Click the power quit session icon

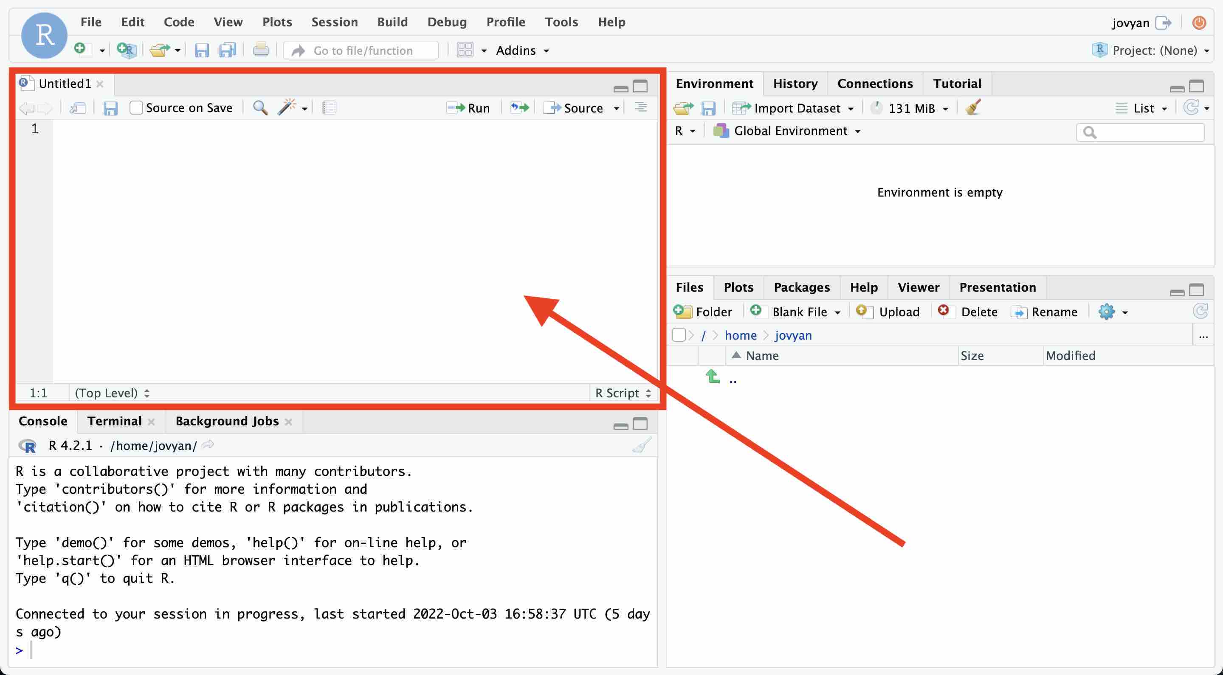pyautogui.click(x=1199, y=23)
